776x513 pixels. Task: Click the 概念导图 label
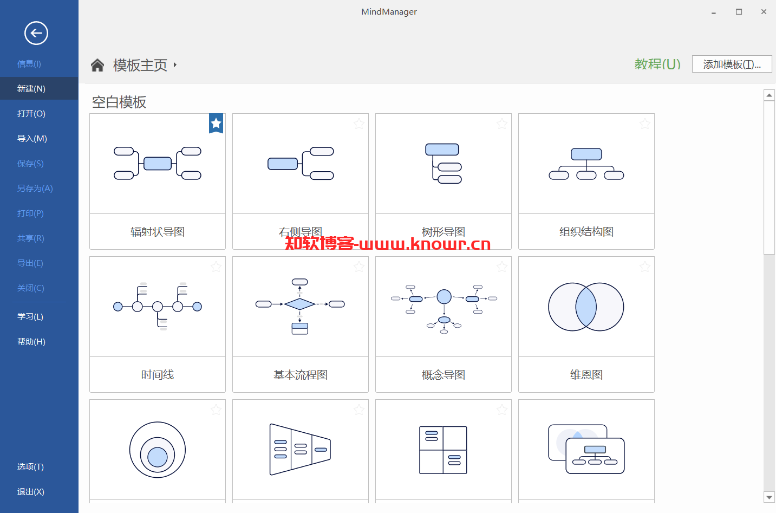coord(444,375)
